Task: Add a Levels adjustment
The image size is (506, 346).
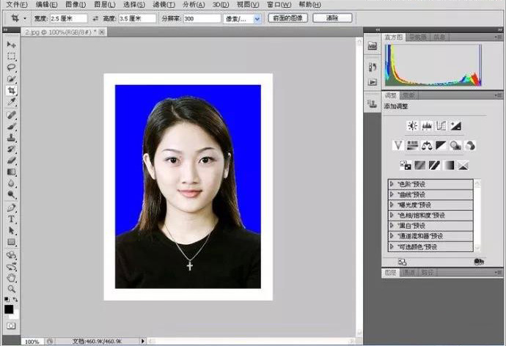Action: [426, 125]
